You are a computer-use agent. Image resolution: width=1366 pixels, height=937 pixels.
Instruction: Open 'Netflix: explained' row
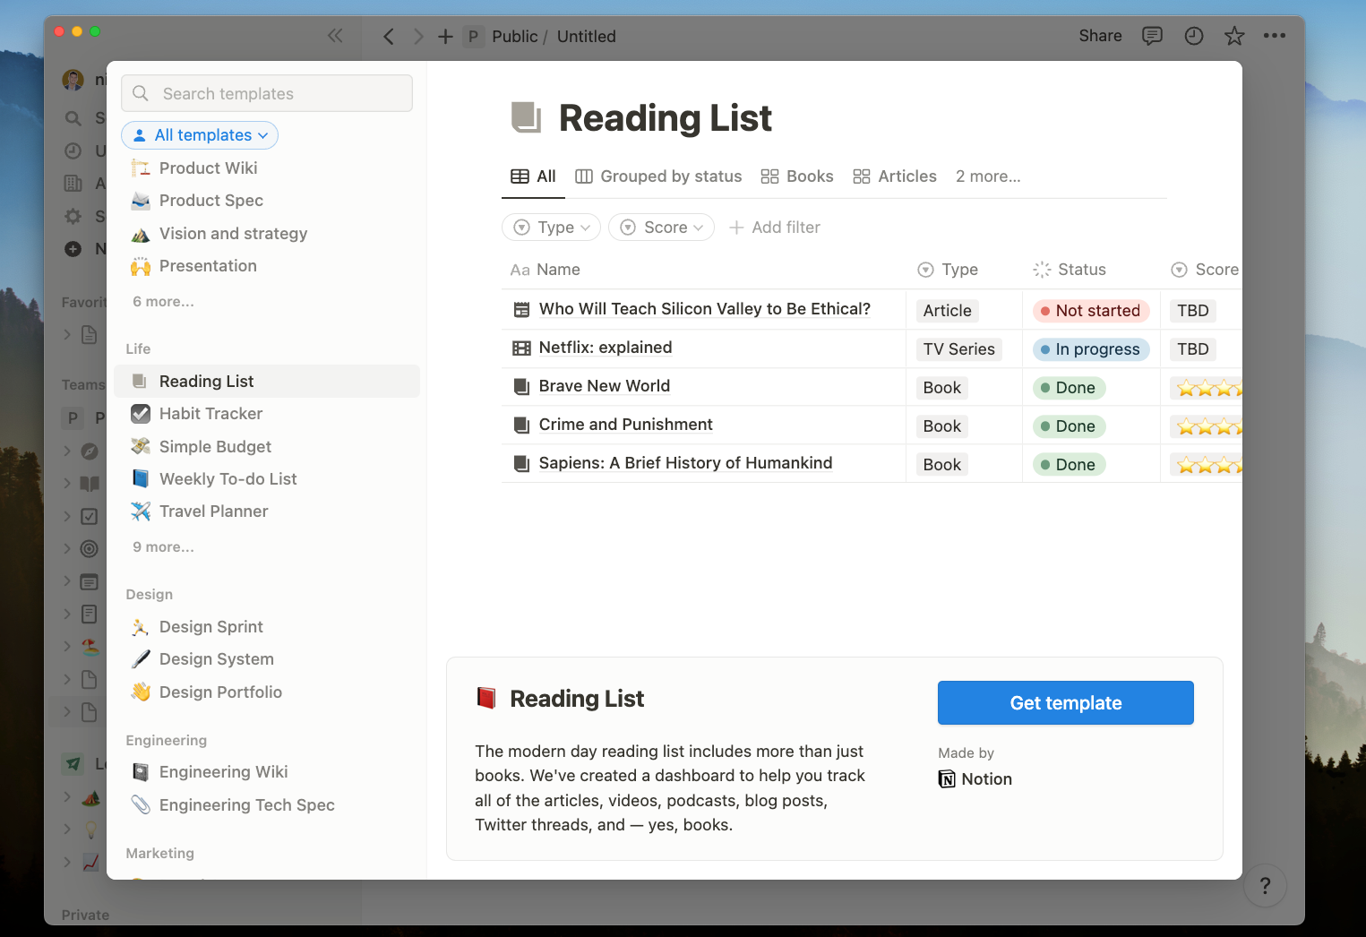pyautogui.click(x=606, y=348)
